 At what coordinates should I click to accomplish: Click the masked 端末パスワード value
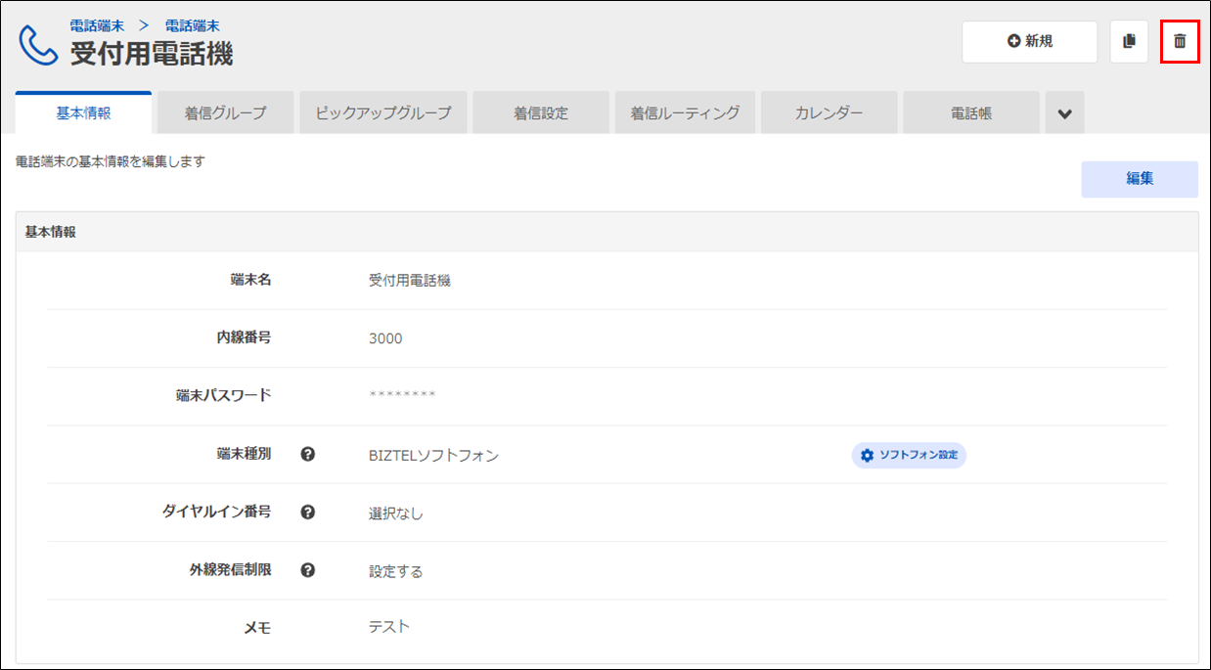(402, 396)
